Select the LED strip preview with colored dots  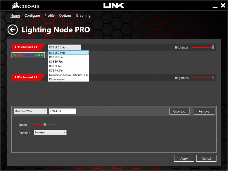click(28, 55)
